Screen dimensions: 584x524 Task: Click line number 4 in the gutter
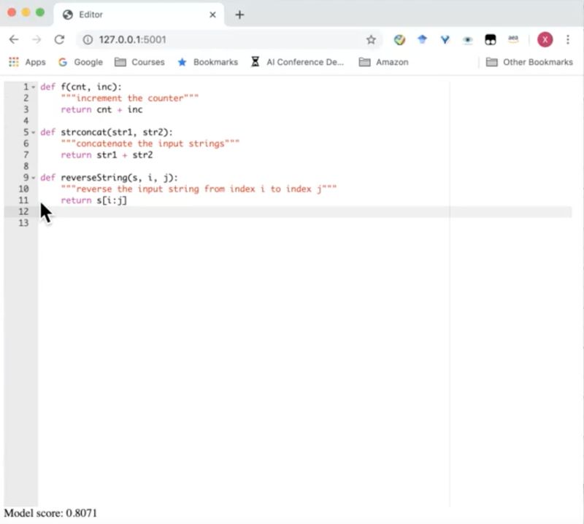(26, 121)
